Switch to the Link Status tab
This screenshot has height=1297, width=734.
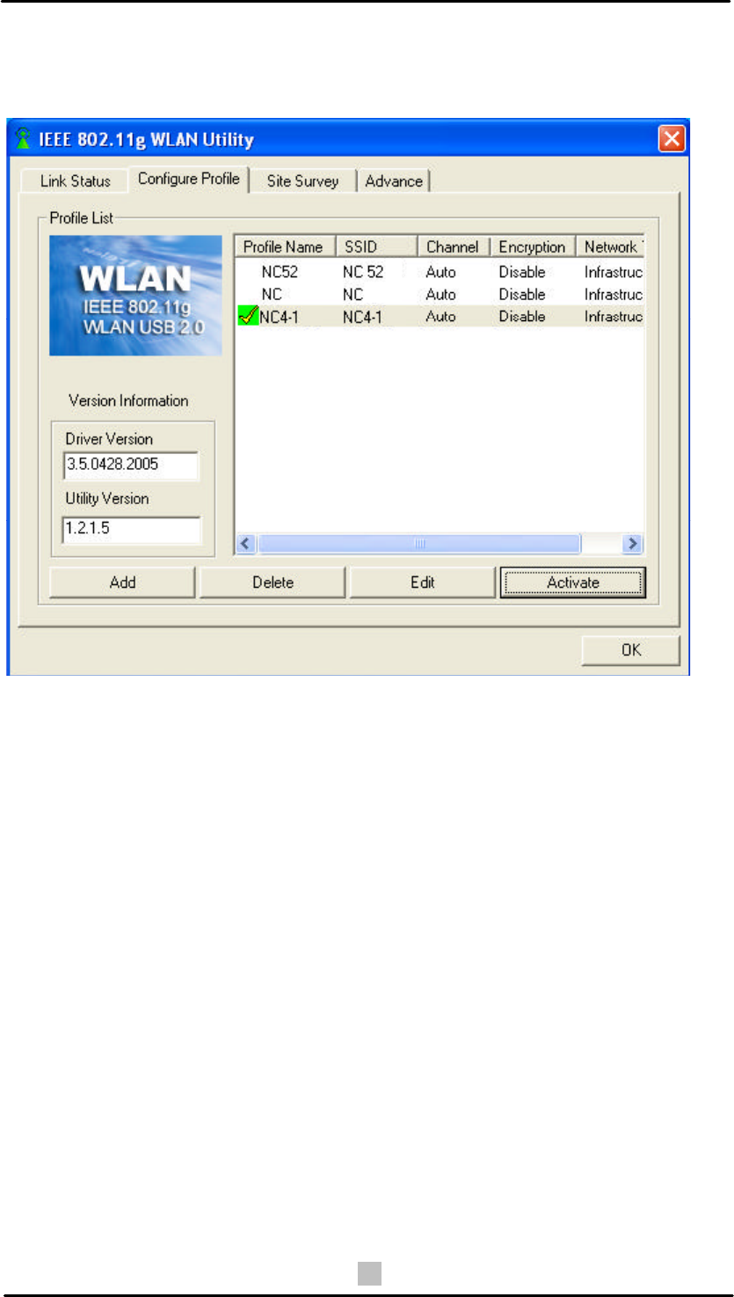[76, 181]
